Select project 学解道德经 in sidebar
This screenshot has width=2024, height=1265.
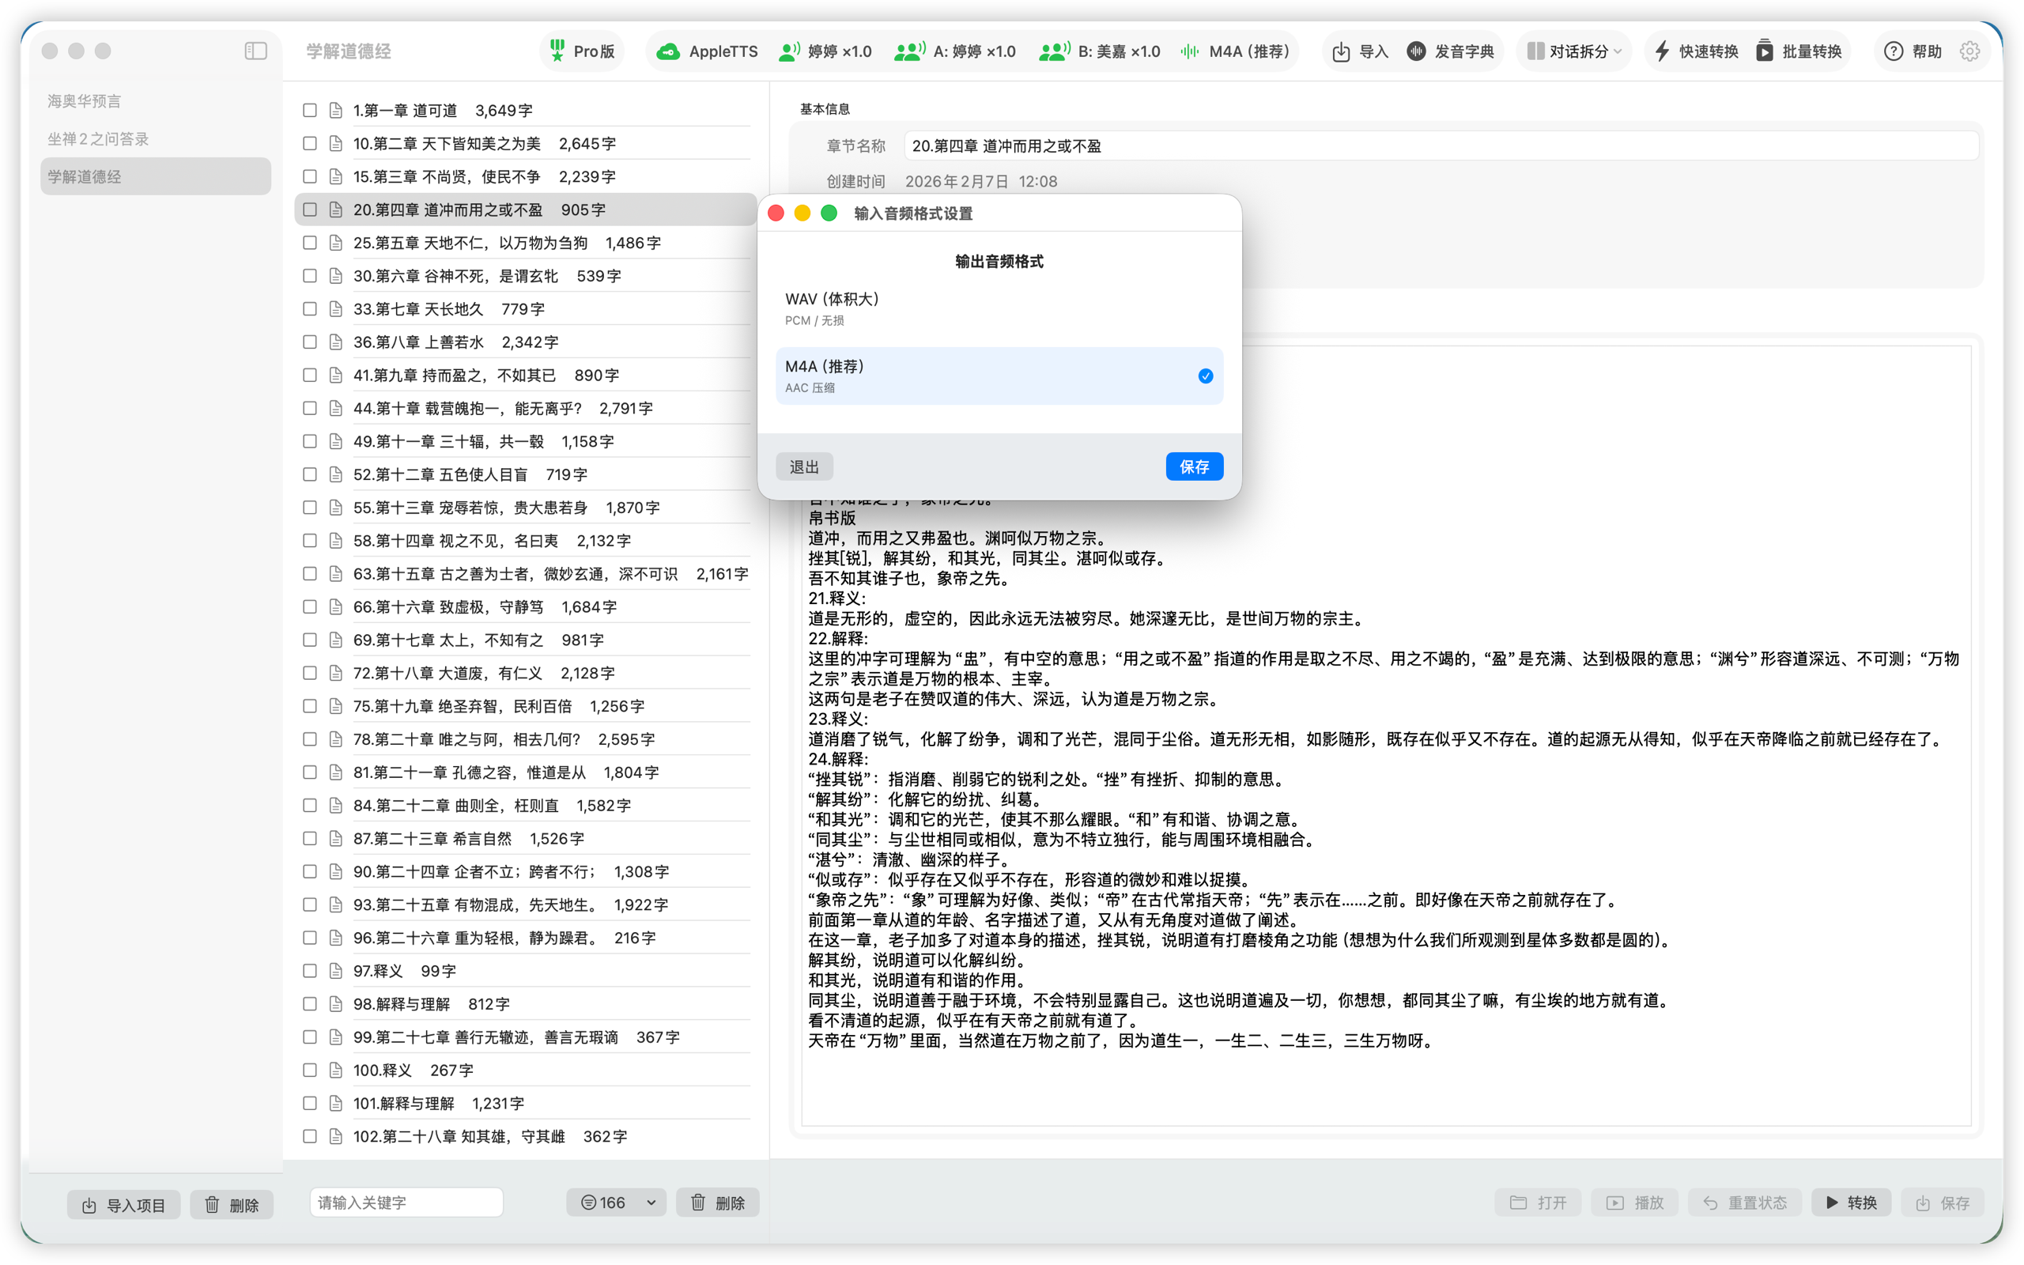(156, 176)
